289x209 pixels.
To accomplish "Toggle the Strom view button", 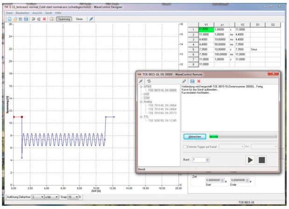I will coord(79,19).
